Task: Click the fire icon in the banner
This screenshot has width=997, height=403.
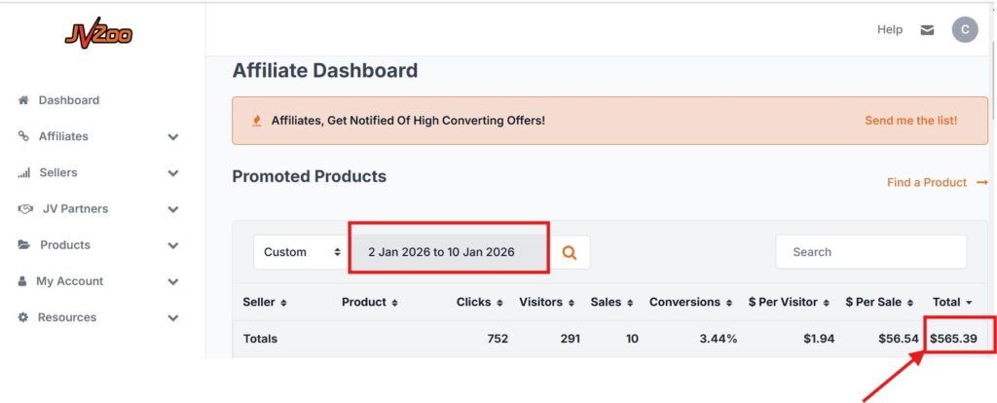Action: click(257, 121)
